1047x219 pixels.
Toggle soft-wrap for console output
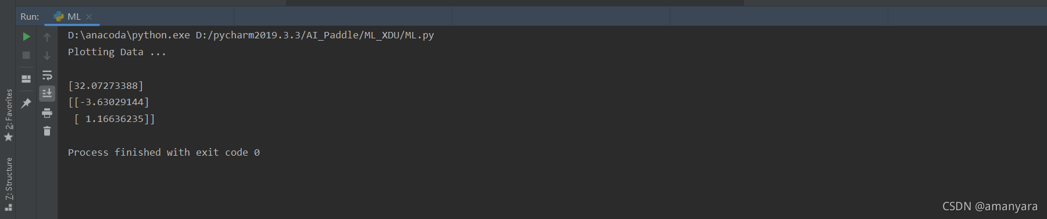tap(47, 75)
